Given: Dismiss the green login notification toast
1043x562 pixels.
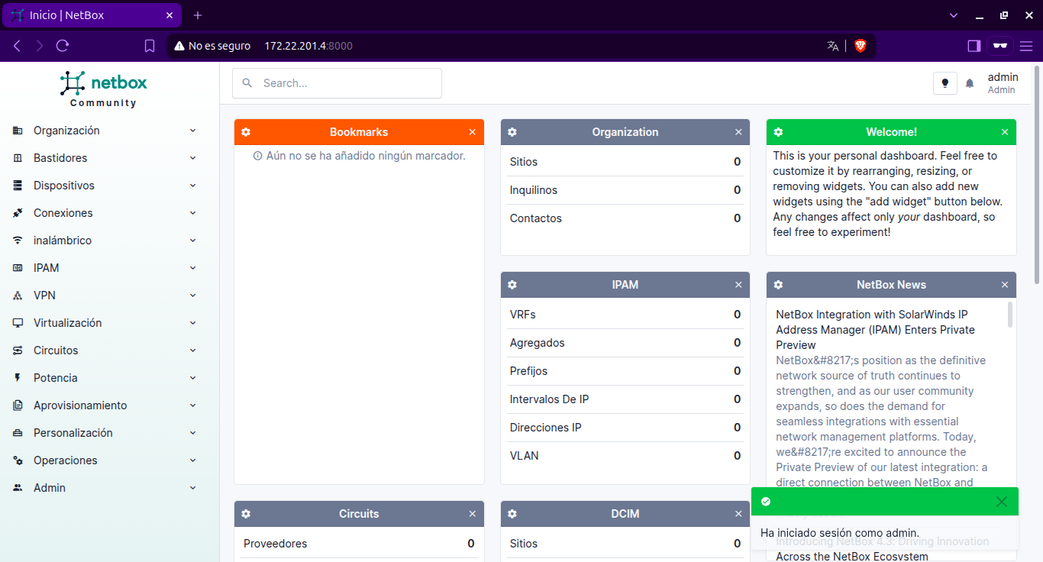Looking at the screenshot, I should click(x=1002, y=502).
